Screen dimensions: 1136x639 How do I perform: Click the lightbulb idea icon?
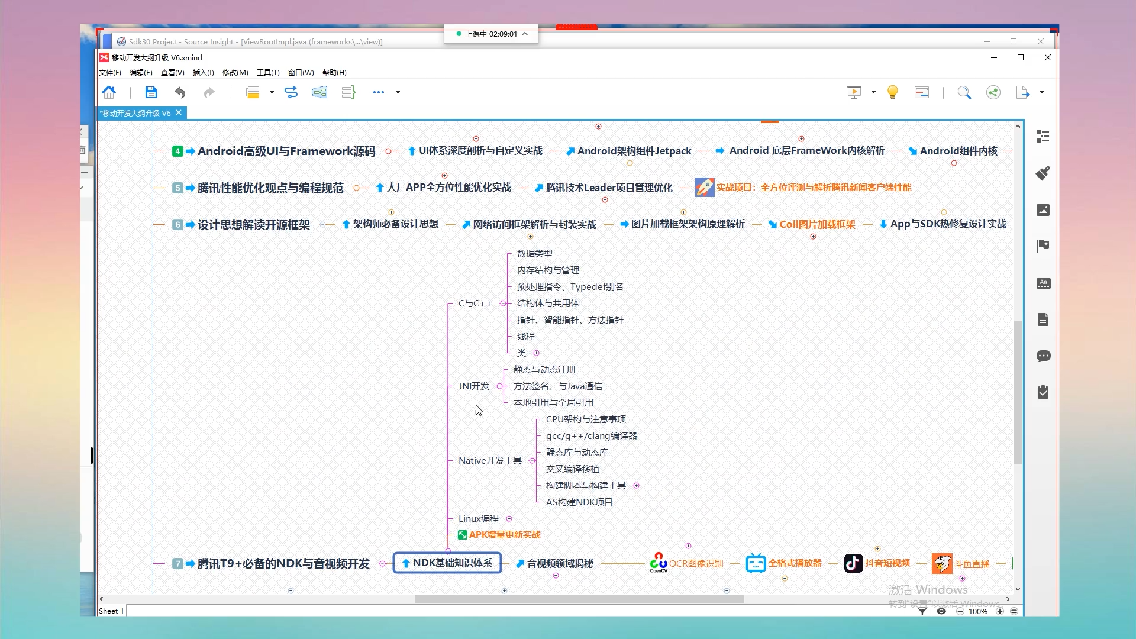pos(892,92)
